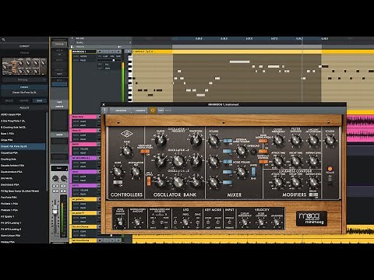Click the long MIDI note at top of piano roll
The width and height of the screenshot is (374, 280).
[239, 61]
